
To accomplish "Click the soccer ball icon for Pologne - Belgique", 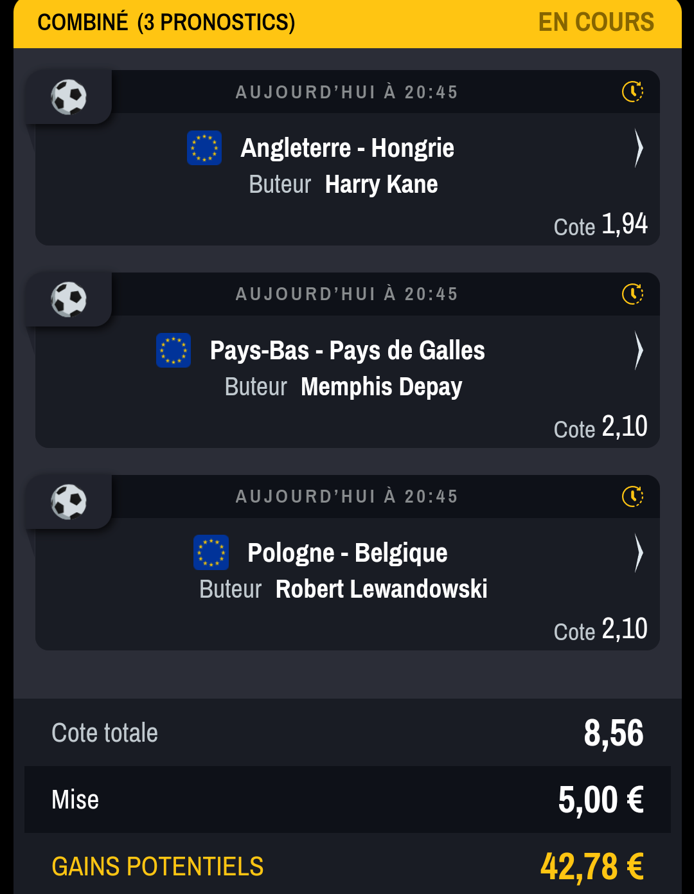I will tap(69, 502).
